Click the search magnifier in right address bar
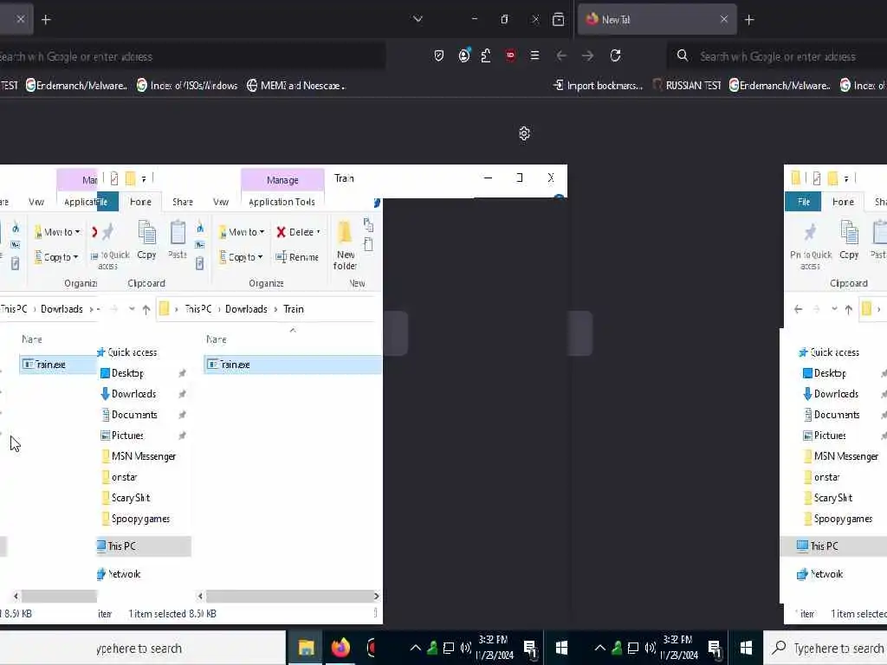The image size is (887, 665). point(683,55)
